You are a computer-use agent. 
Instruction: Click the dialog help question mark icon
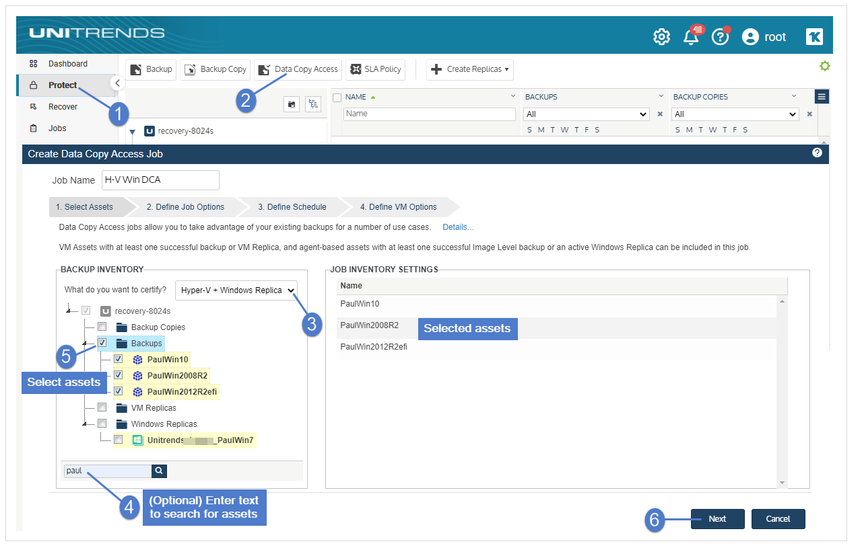click(x=817, y=153)
